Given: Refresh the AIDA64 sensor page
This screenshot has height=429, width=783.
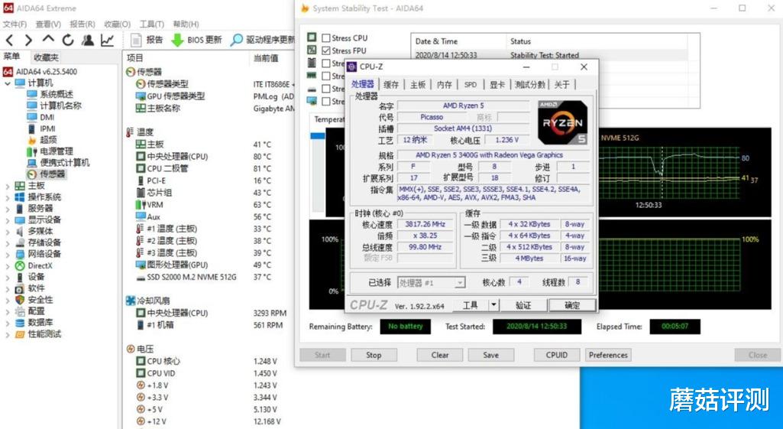Looking at the screenshot, I should coord(68,40).
